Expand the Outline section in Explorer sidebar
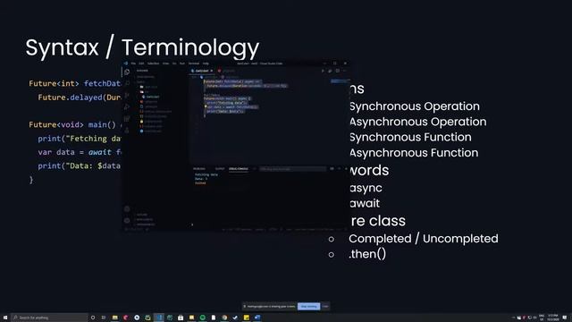Viewport: 572px width, 322px height. [x=142, y=215]
